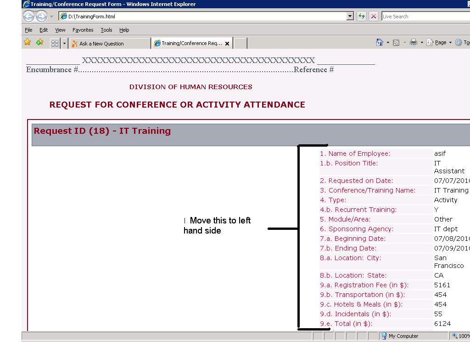This screenshot has height=342, width=470.
Task: Open the Favorites menu
Action: tap(83, 30)
